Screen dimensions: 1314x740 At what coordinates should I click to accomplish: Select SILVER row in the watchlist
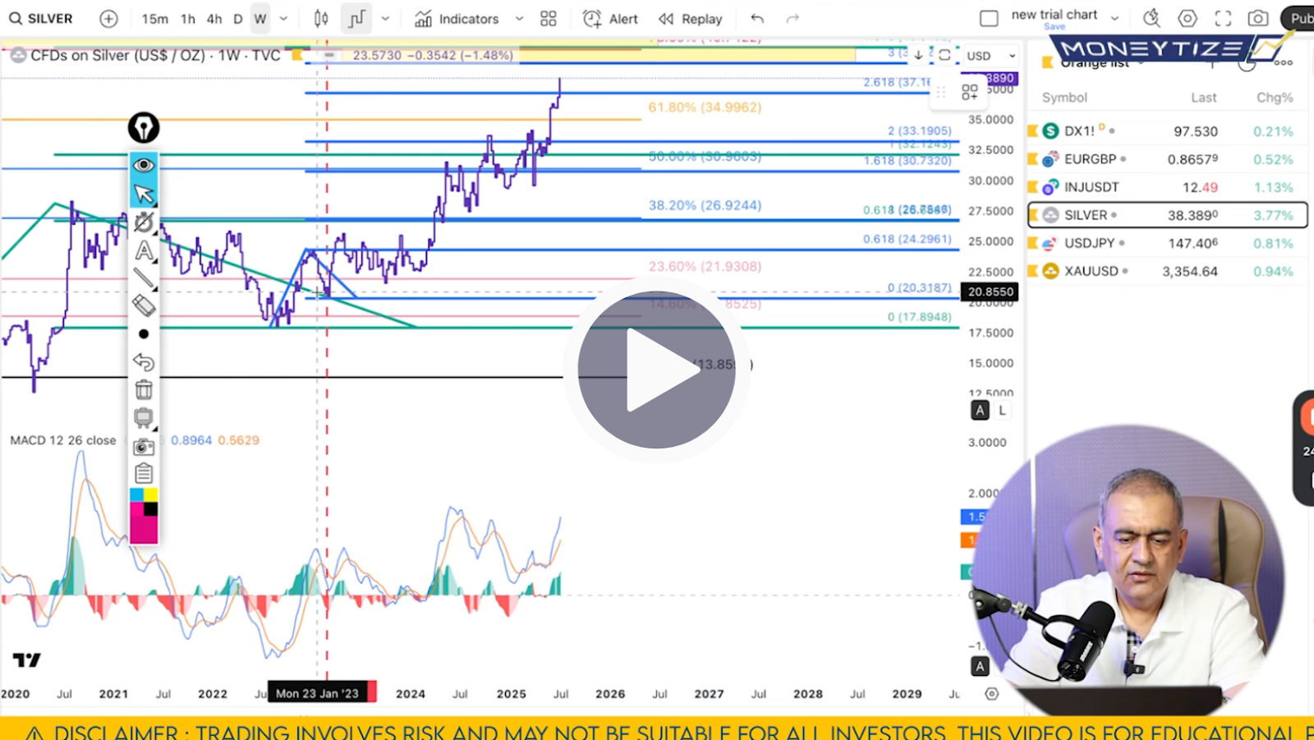1167,215
